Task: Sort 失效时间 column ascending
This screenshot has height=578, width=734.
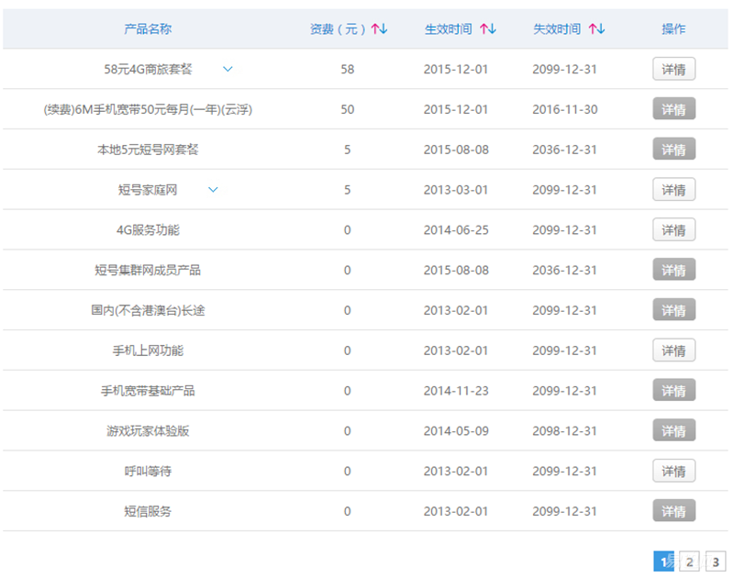Action: [x=593, y=28]
